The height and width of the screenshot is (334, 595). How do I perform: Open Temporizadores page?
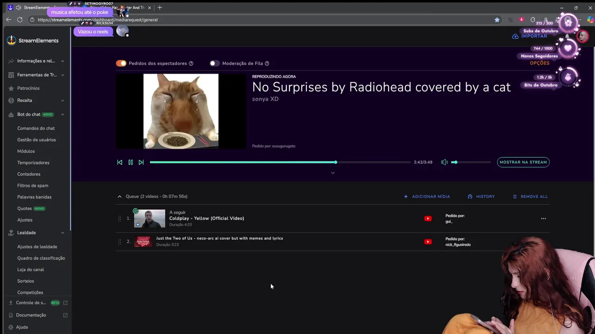pyautogui.click(x=33, y=163)
